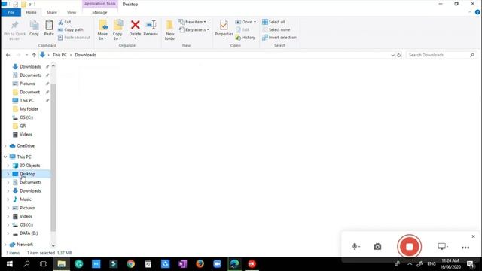Show hidden system tray icons
The width and height of the screenshot is (482, 271).
coord(410,264)
